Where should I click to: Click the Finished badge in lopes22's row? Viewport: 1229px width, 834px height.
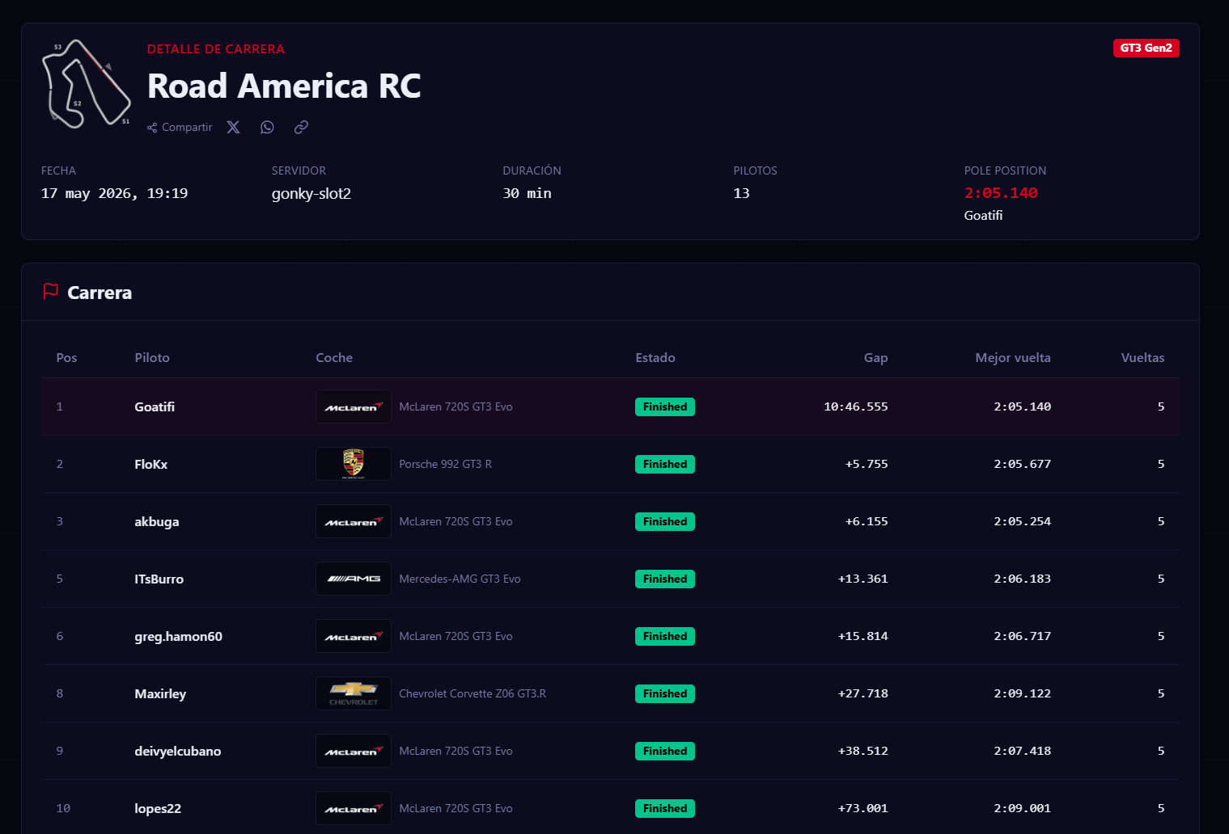pos(665,808)
